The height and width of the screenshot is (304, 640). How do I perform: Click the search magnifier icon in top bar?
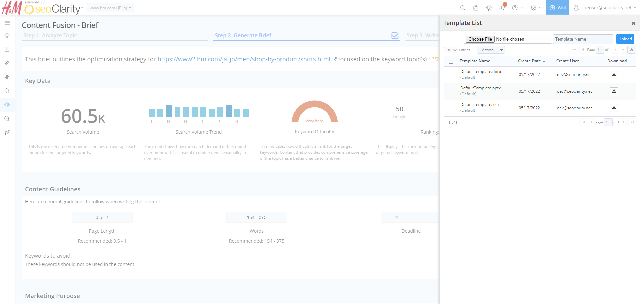coord(462,8)
